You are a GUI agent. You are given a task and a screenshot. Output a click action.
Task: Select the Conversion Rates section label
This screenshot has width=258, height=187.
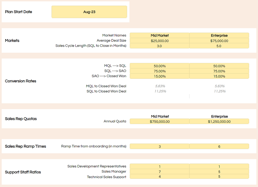(x=21, y=81)
